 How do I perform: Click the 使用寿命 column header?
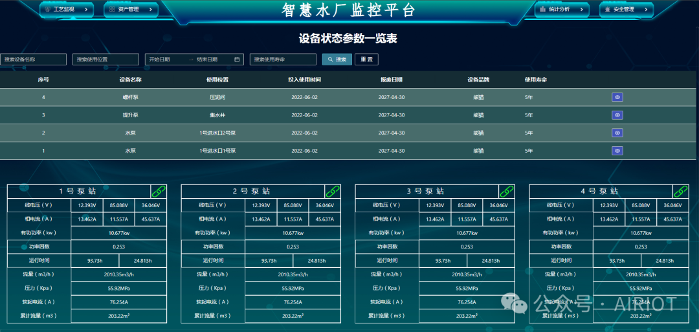[x=536, y=80]
